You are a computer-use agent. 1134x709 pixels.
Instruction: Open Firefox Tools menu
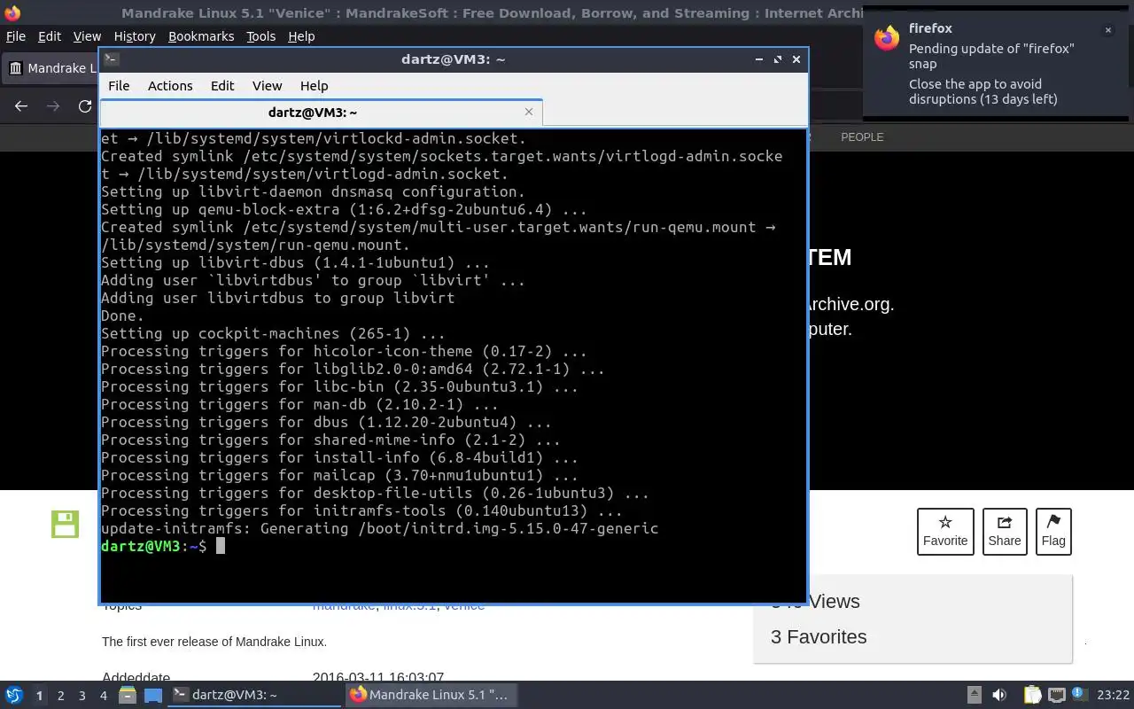tap(260, 36)
